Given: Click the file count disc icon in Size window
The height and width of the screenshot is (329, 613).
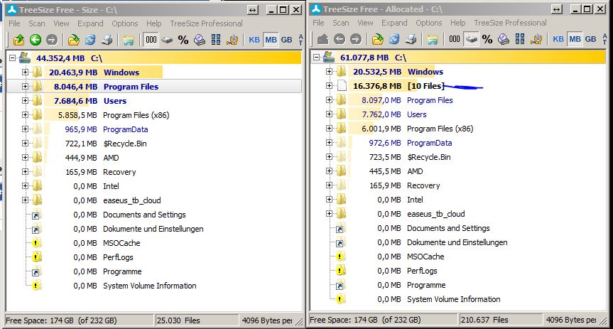Looking at the screenshot, I should (x=200, y=40).
